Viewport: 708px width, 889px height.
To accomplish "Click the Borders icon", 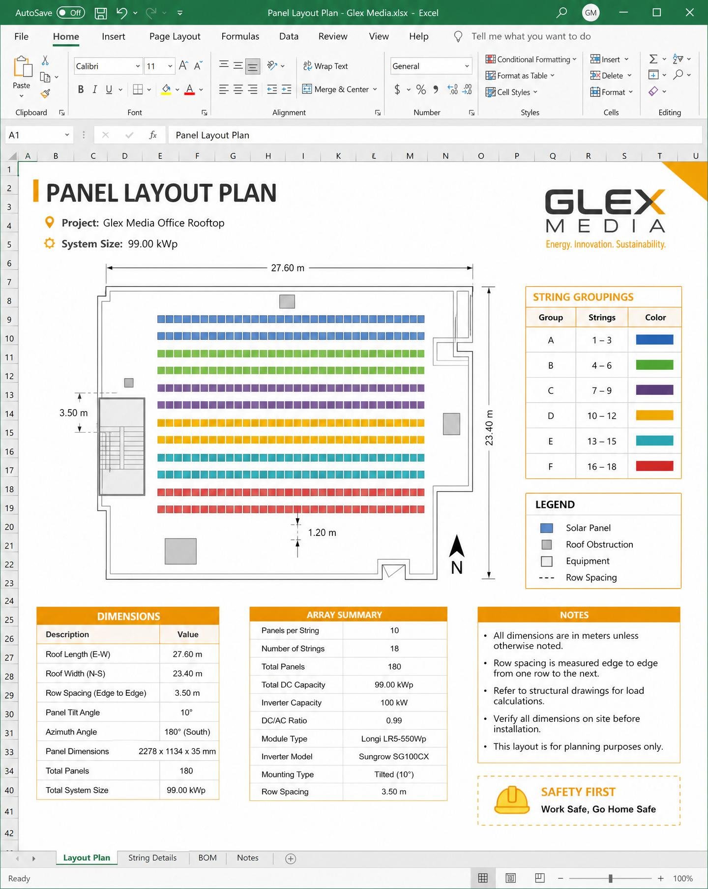I will click(138, 89).
